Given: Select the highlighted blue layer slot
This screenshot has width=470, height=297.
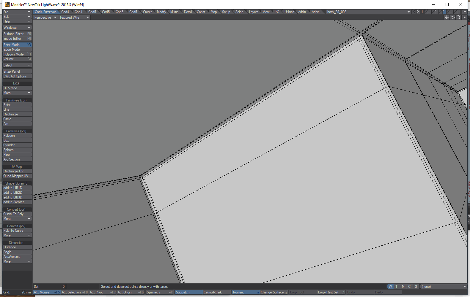Looking at the screenshot, I should coord(444,12).
